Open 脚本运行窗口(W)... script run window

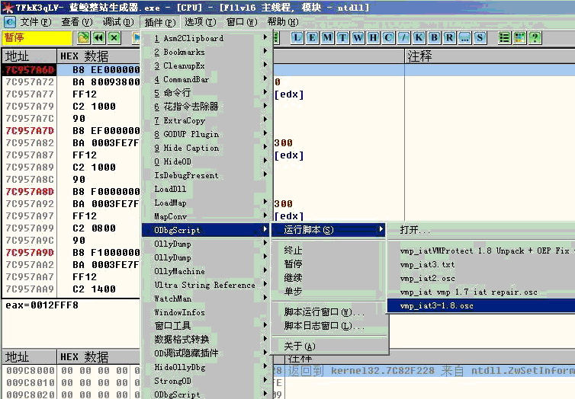click(329, 312)
